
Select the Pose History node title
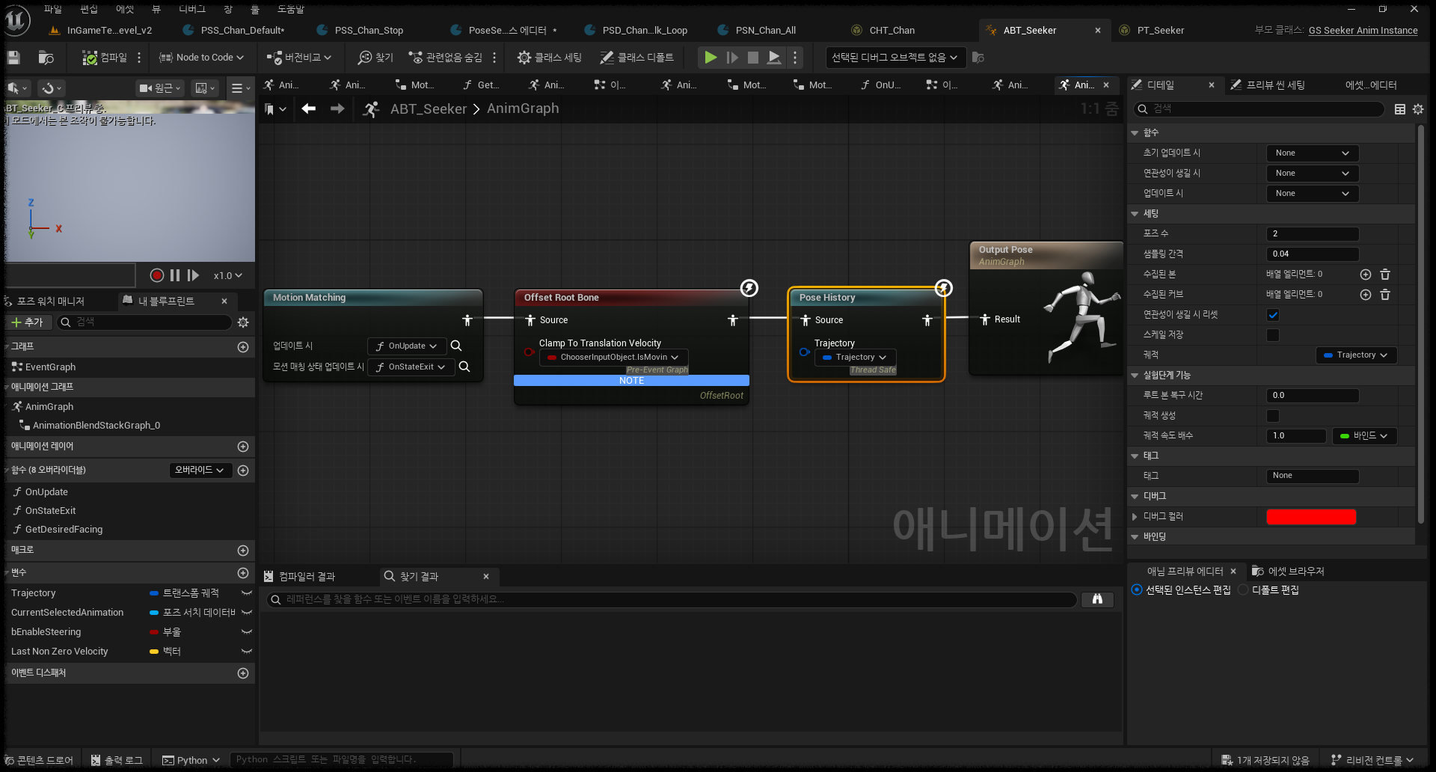(826, 298)
